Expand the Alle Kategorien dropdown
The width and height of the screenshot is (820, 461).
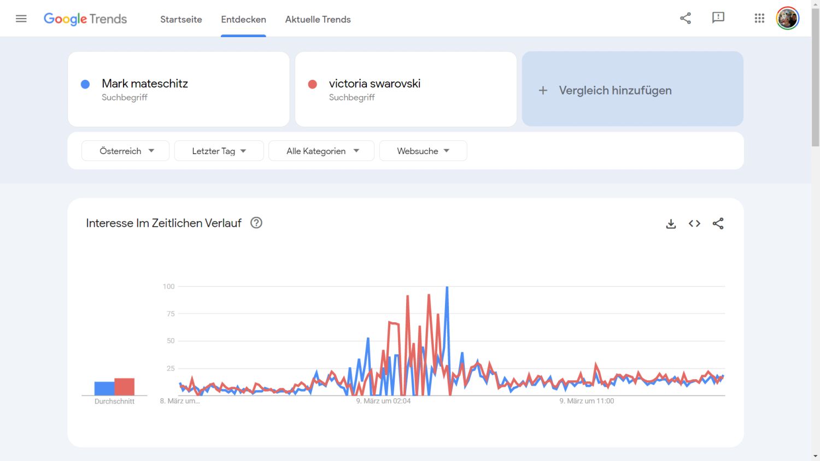[321, 151]
